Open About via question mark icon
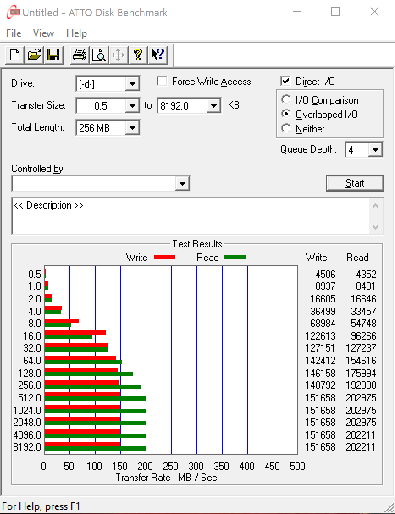The width and height of the screenshot is (395, 514). click(x=138, y=55)
